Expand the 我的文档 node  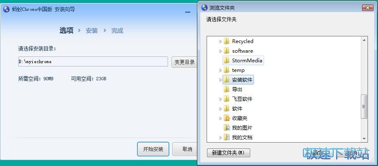point(220,138)
